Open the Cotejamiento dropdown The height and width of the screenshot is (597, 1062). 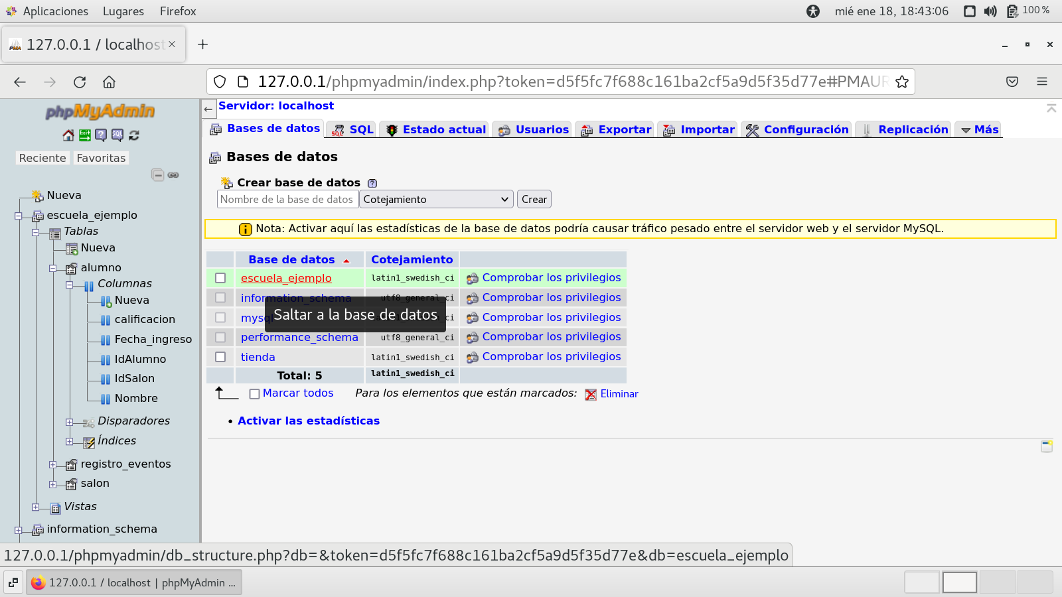(436, 200)
